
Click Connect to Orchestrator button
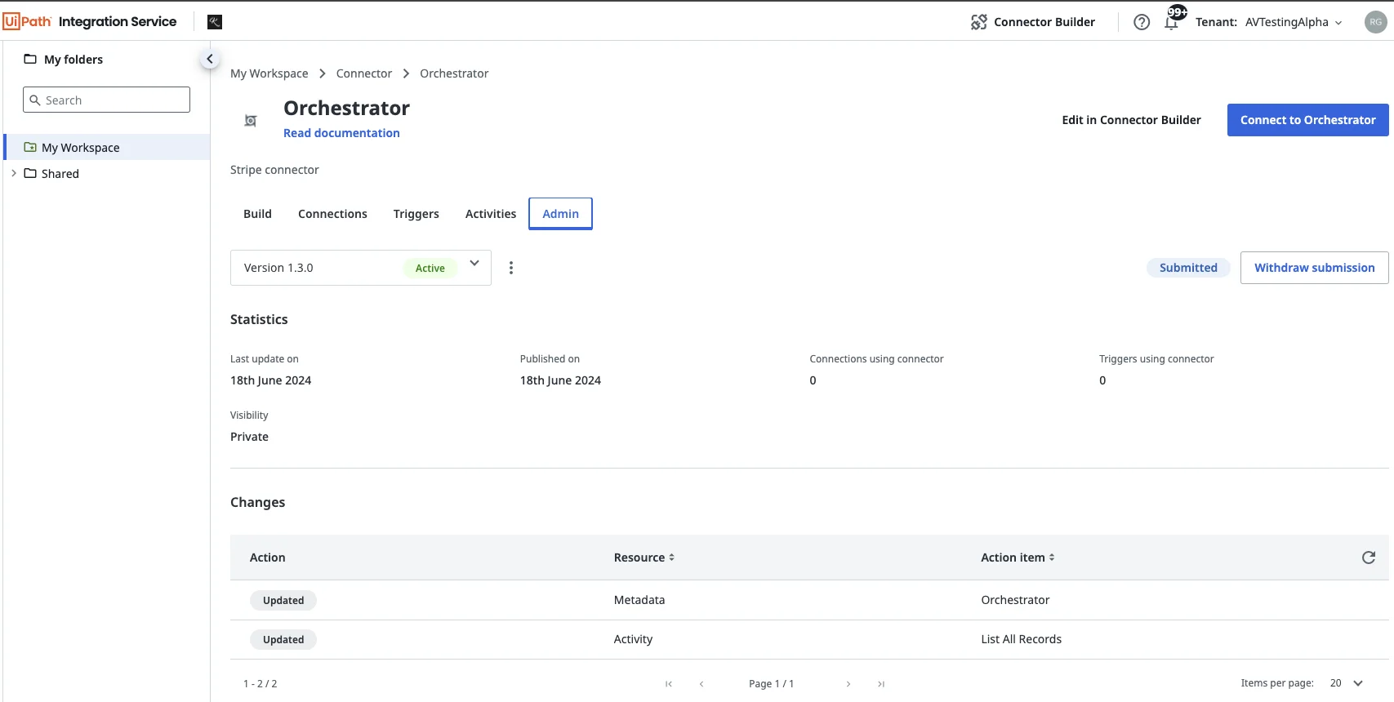coord(1307,120)
